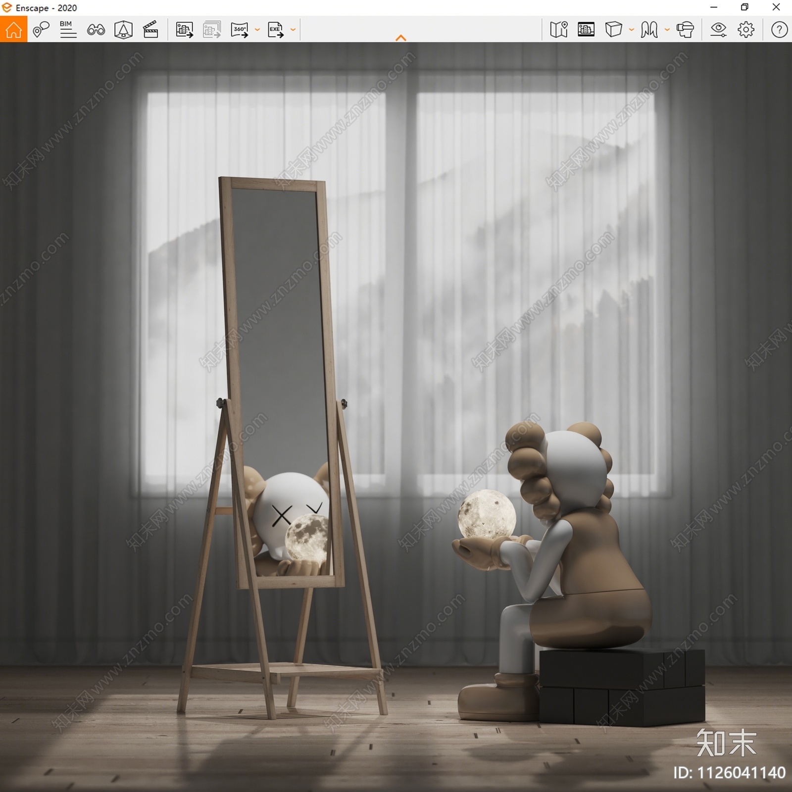Click the navigation mode wings icon

[649, 30]
